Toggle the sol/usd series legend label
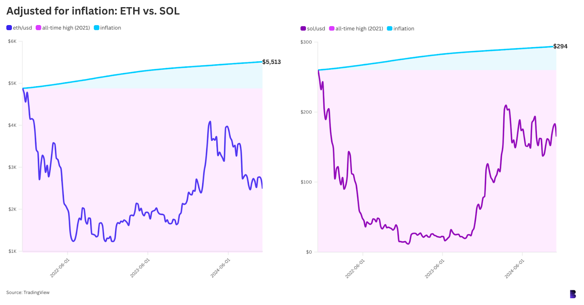This screenshot has height=305, width=584. coord(316,28)
